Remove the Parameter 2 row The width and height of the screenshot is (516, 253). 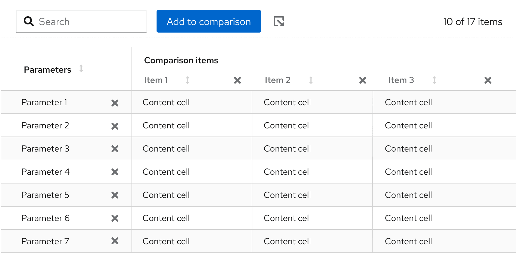[x=115, y=126]
